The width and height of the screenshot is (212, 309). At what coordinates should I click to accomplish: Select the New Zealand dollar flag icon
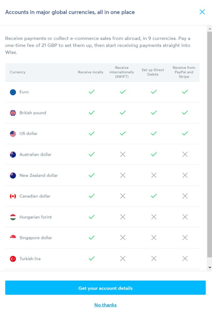click(13, 175)
